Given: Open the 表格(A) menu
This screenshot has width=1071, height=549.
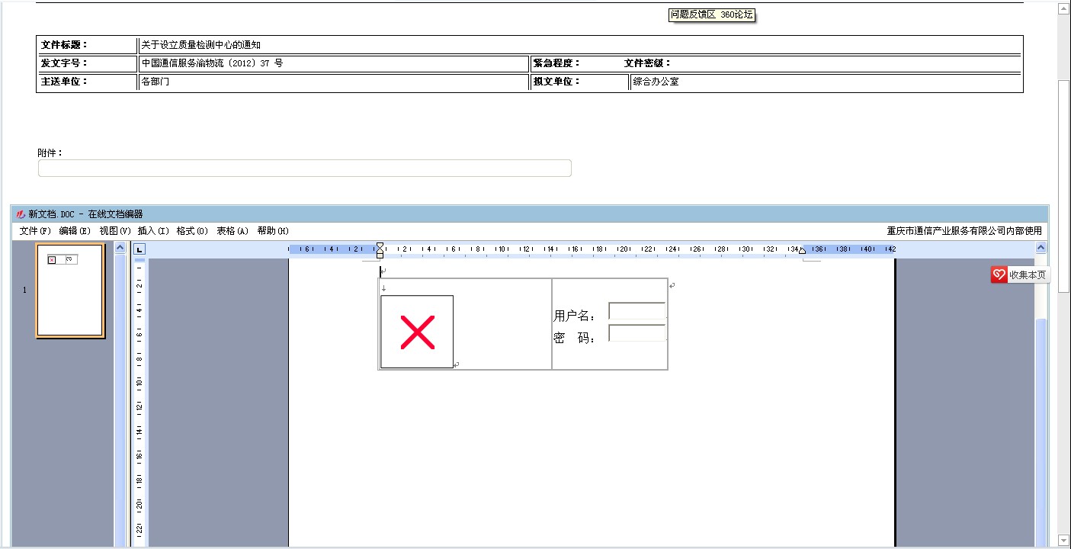Looking at the screenshot, I should tap(232, 231).
